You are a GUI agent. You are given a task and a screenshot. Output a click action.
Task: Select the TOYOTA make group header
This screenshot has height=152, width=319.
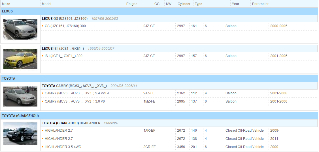pos(159,79)
